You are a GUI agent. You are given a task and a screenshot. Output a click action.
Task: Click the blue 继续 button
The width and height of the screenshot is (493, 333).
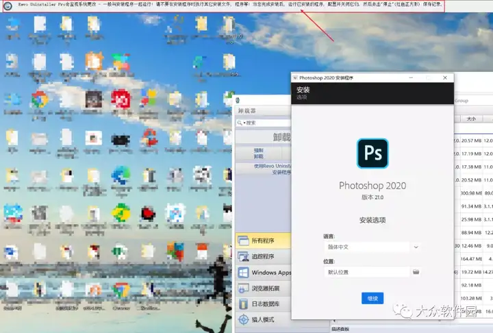tap(372, 298)
